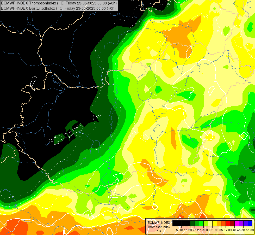Click legend scale value "25"
The height and width of the screenshot is (235, 255).
[195, 230]
